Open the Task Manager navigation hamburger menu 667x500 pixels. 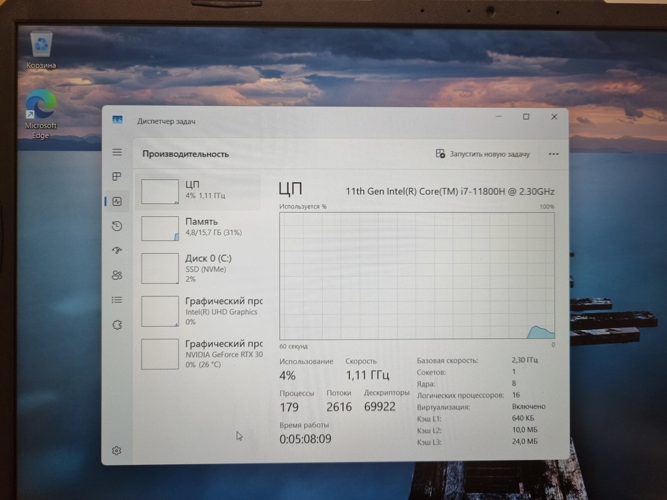tap(117, 152)
